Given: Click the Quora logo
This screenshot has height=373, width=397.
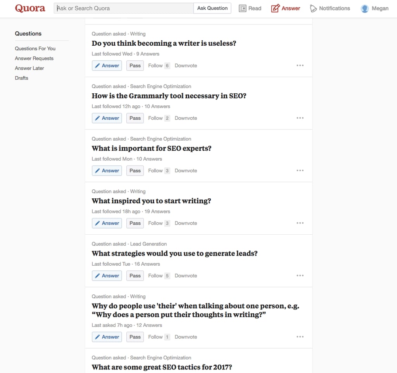Looking at the screenshot, I should tap(30, 8).
